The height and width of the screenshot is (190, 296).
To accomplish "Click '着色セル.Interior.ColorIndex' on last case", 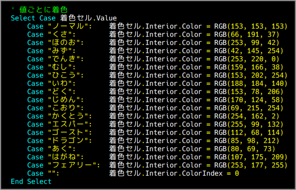I will pyautogui.click(x=165, y=173).
